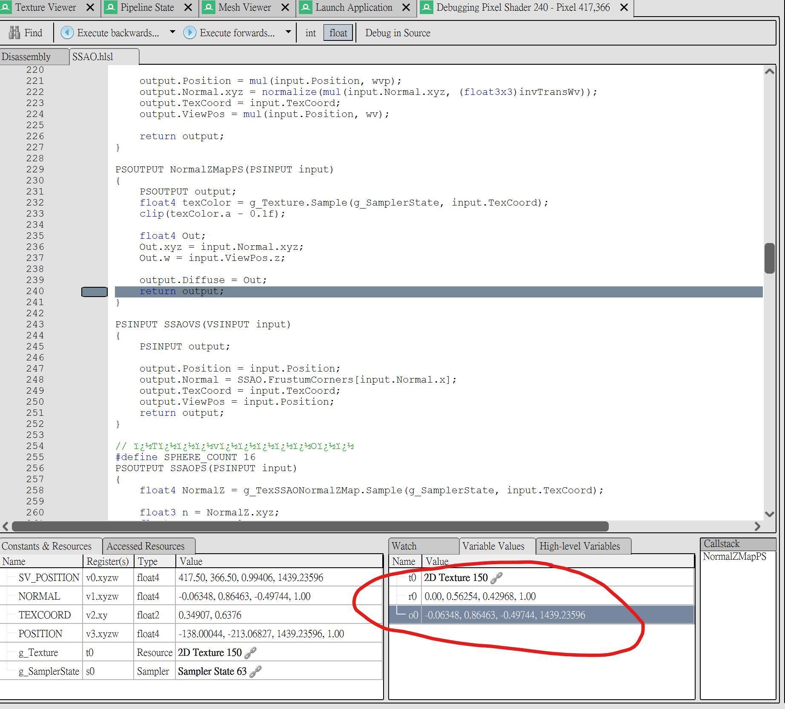Viewport: 785px width, 709px height.
Task: Click the Texture Viewer tab icon
Action: pos(6,7)
